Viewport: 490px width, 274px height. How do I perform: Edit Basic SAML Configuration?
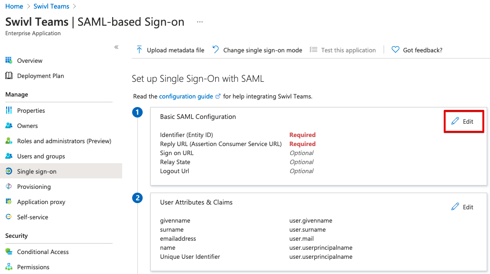click(464, 121)
